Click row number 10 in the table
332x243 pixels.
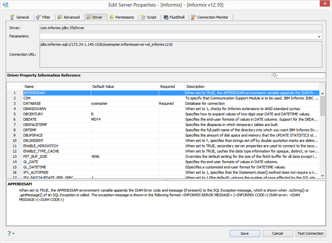click(15, 141)
